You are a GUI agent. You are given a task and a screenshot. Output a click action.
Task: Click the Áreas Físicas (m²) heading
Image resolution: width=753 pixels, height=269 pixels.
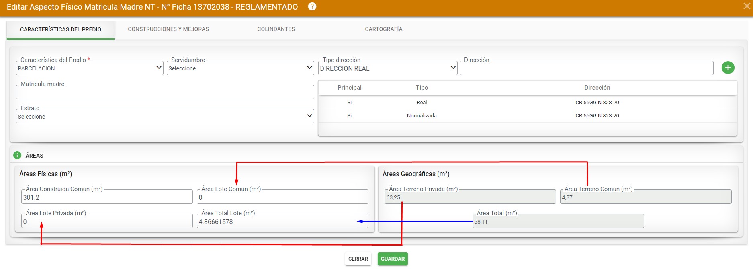click(45, 174)
